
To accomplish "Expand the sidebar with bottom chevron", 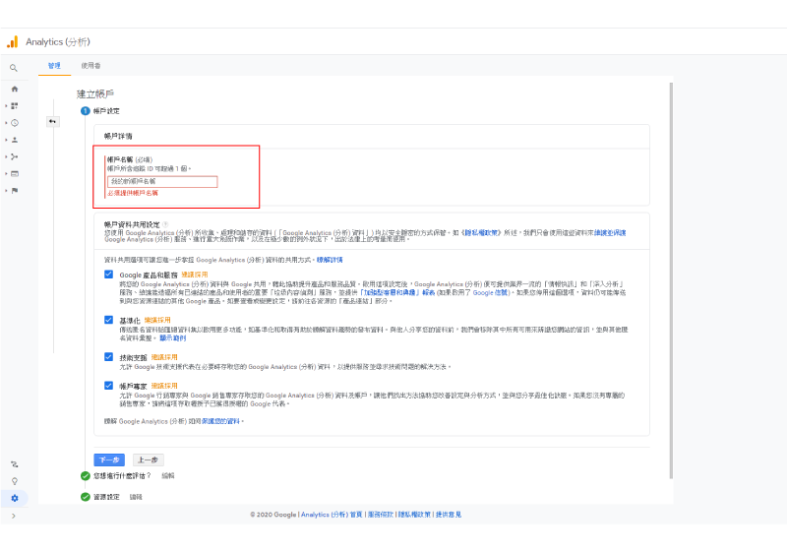I will [14, 516].
